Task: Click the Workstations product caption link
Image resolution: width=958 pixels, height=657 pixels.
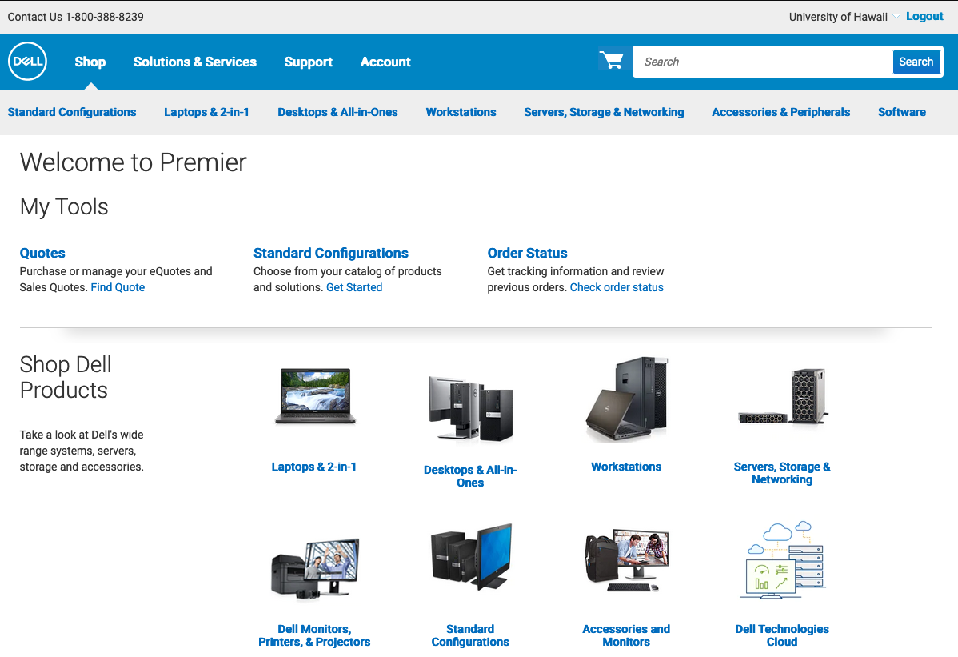Action: click(x=626, y=467)
